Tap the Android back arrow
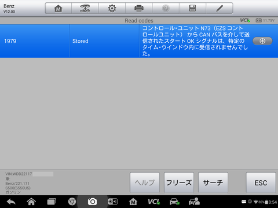Image resolution: width=278 pixels, height=208 pixels. tap(11, 202)
